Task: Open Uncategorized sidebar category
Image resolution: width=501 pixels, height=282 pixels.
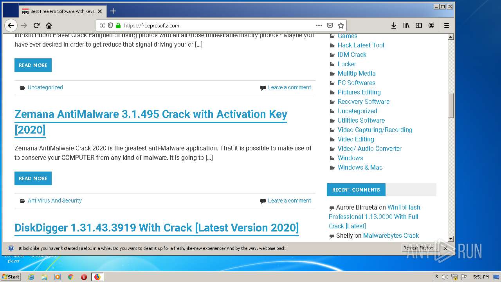Action: (x=357, y=111)
